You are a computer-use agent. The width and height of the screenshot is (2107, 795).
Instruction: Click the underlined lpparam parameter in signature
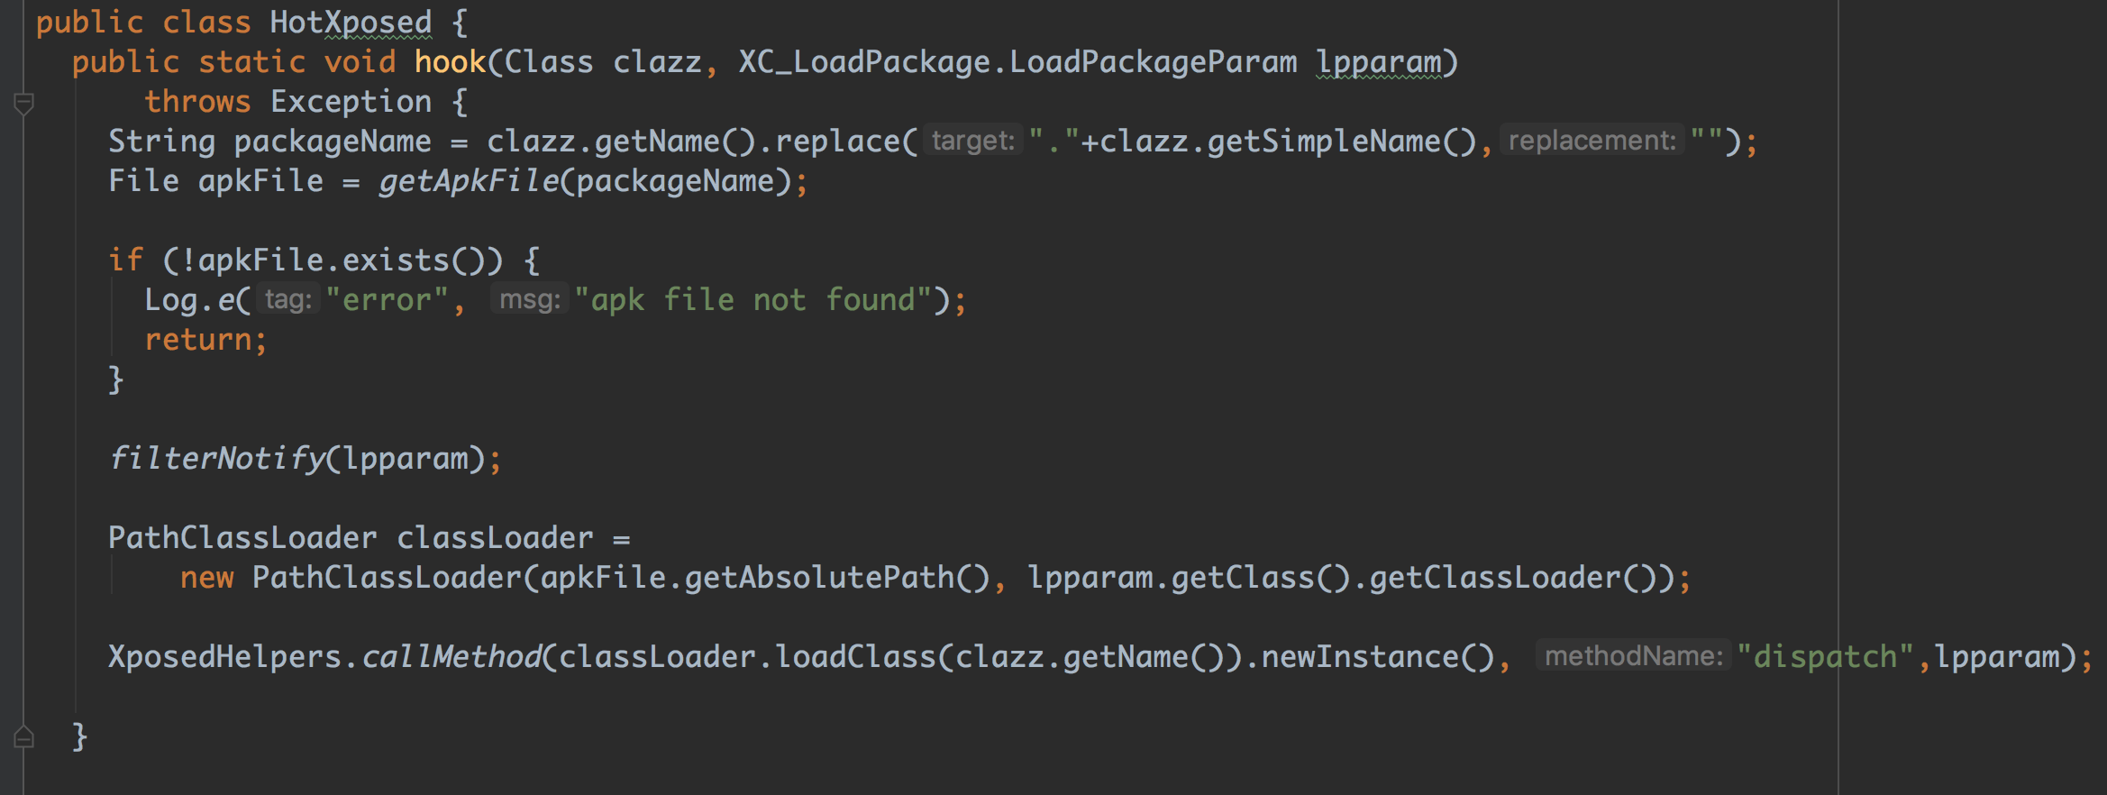coord(1378,62)
